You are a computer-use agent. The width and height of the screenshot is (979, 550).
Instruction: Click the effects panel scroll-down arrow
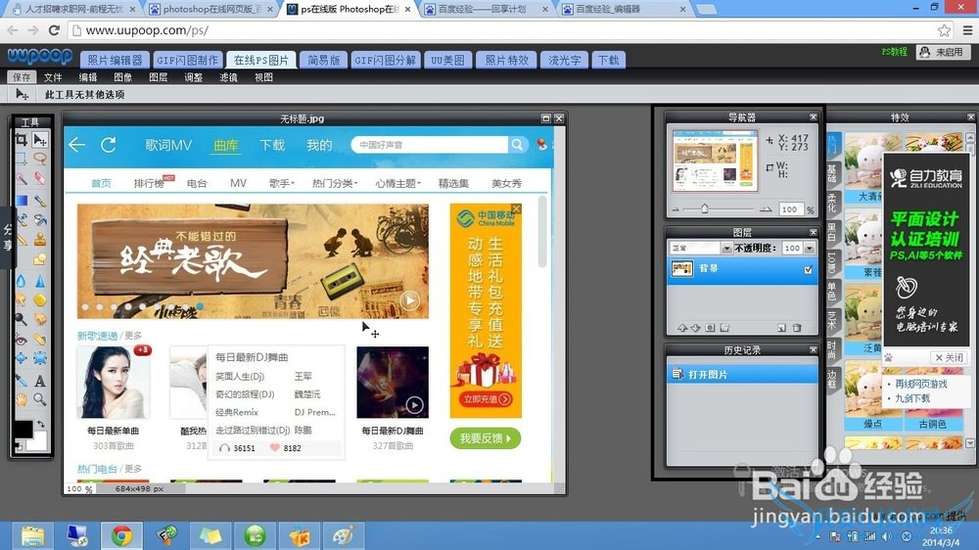[x=969, y=442]
